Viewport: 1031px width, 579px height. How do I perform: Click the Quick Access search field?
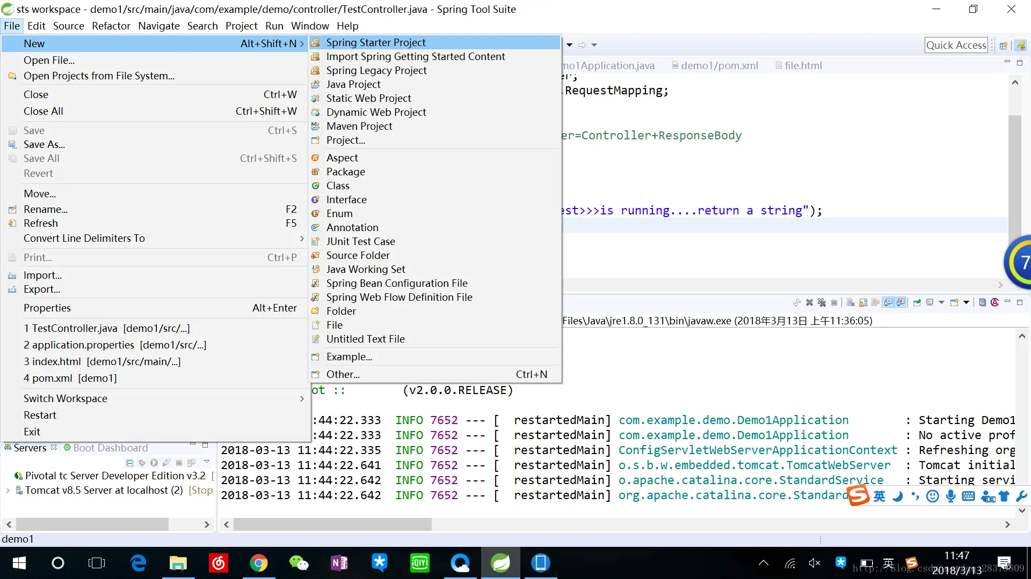[x=956, y=46]
